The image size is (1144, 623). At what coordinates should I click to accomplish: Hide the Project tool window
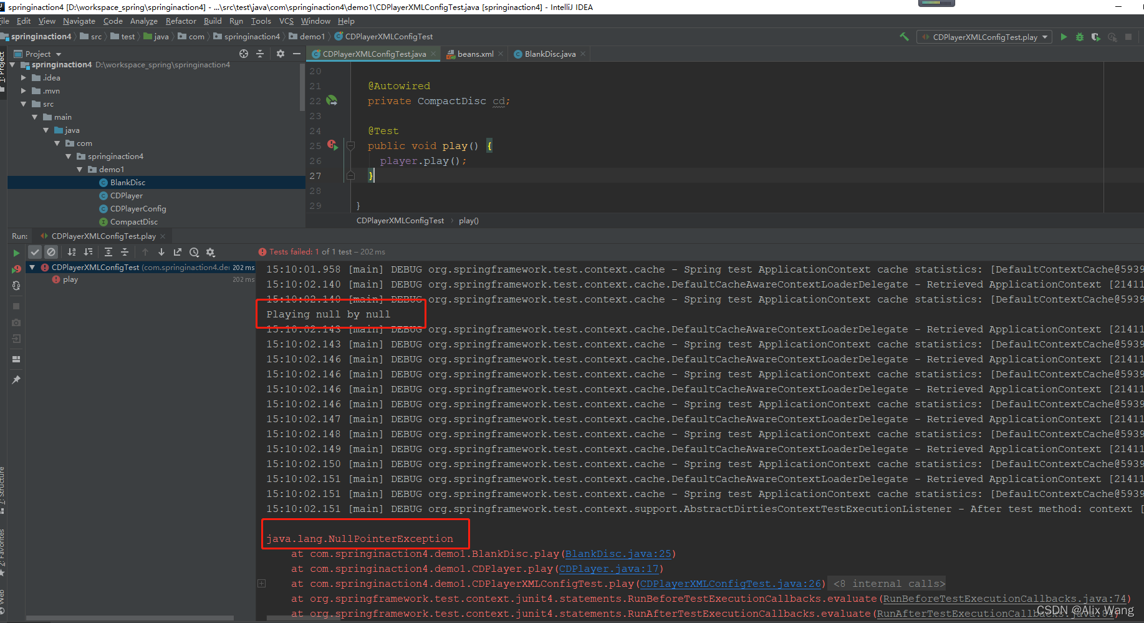(297, 54)
